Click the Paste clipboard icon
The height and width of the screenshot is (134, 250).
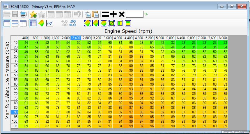click(x=95, y=14)
